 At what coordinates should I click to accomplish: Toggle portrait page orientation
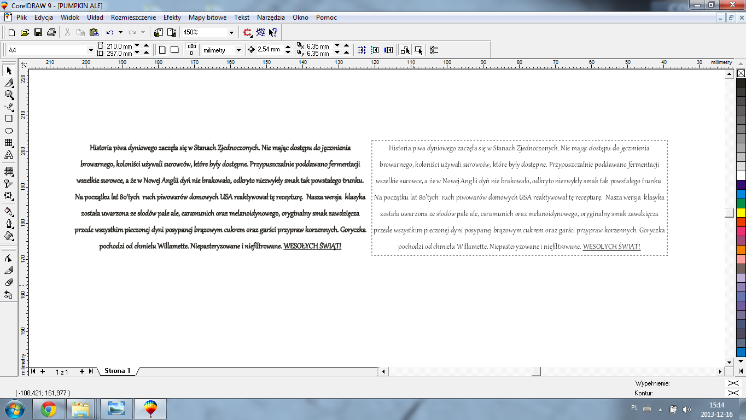click(162, 50)
